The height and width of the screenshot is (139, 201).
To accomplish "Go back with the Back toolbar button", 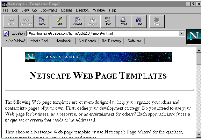I will pyautogui.click(x=11, y=21).
